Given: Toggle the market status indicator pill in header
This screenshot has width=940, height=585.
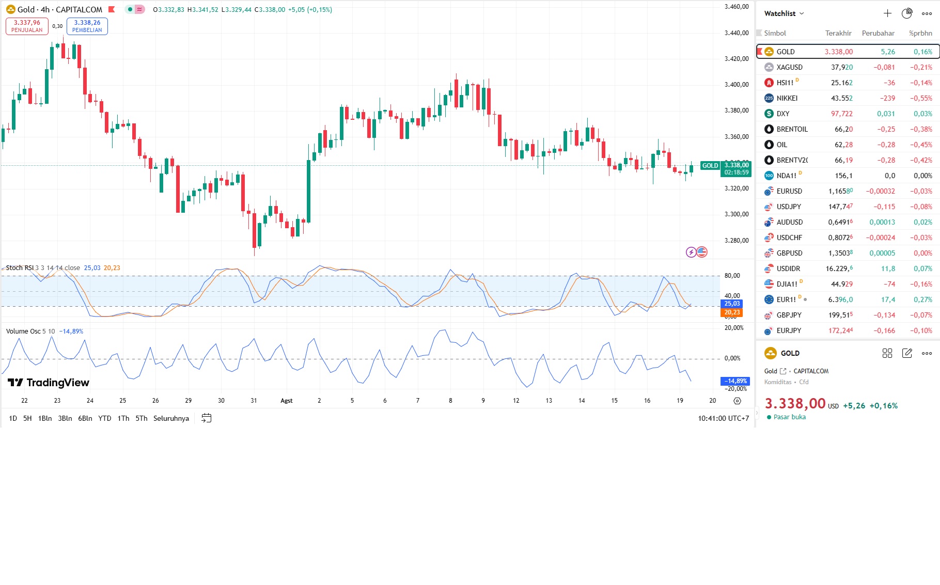Looking at the screenshot, I should [135, 9].
